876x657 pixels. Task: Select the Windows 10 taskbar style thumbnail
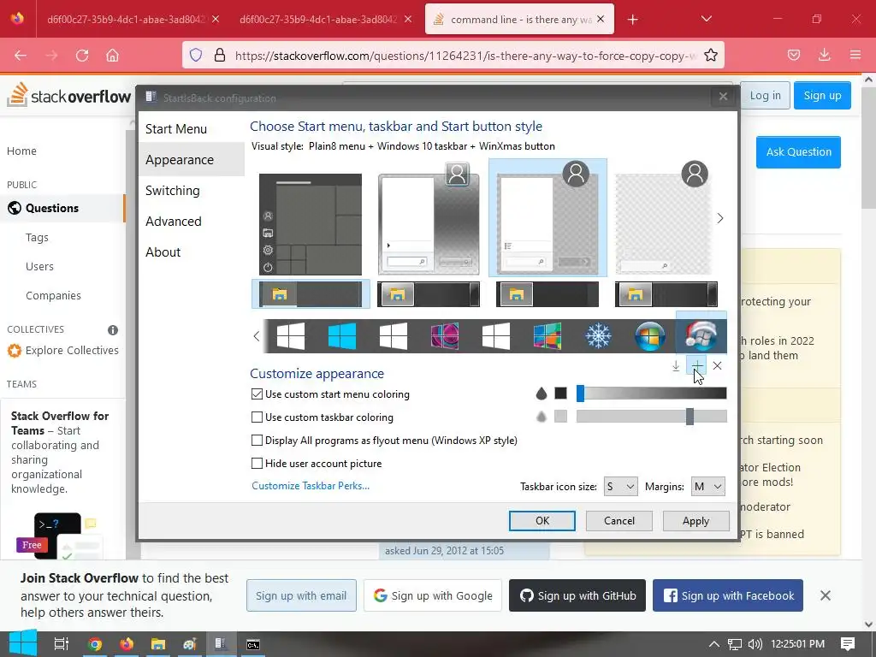[311, 294]
